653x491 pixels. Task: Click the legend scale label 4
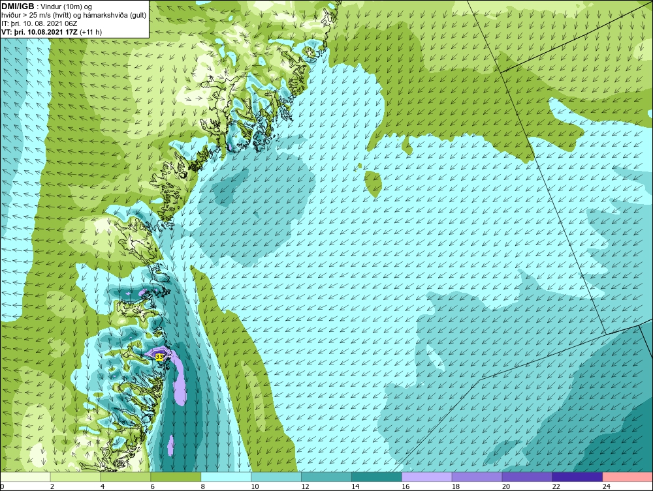click(103, 486)
